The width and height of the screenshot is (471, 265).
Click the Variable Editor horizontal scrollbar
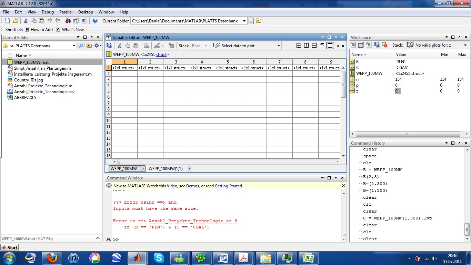[228, 161]
